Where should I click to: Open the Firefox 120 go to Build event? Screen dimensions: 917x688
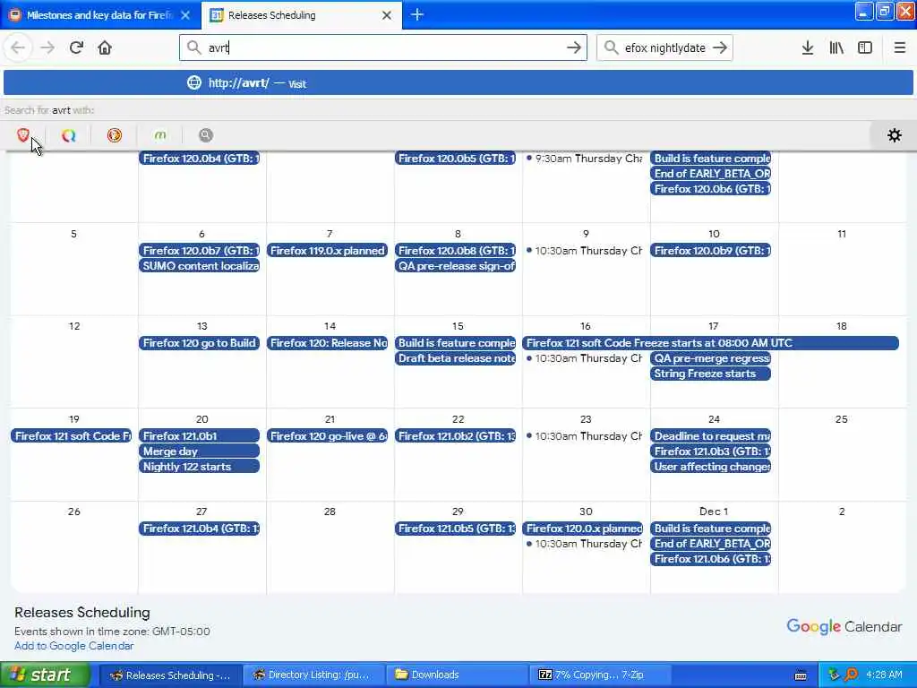coord(200,343)
